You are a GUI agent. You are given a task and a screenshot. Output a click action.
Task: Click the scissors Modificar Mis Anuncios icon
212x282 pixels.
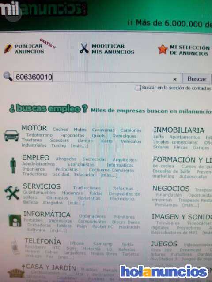pyautogui.click(x=84, y=48)
